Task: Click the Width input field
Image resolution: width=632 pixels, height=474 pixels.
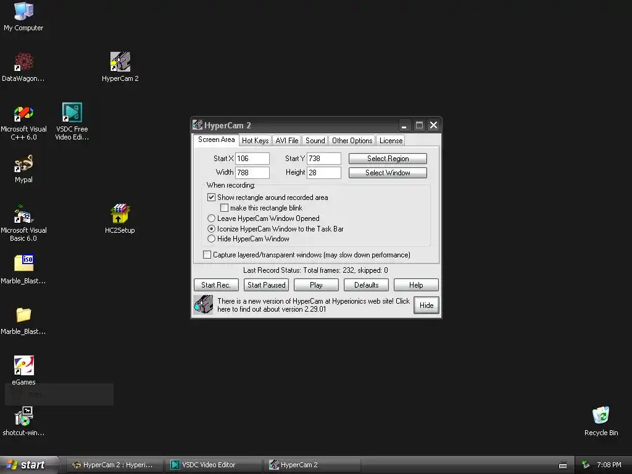Action: [x=252, y=173]
